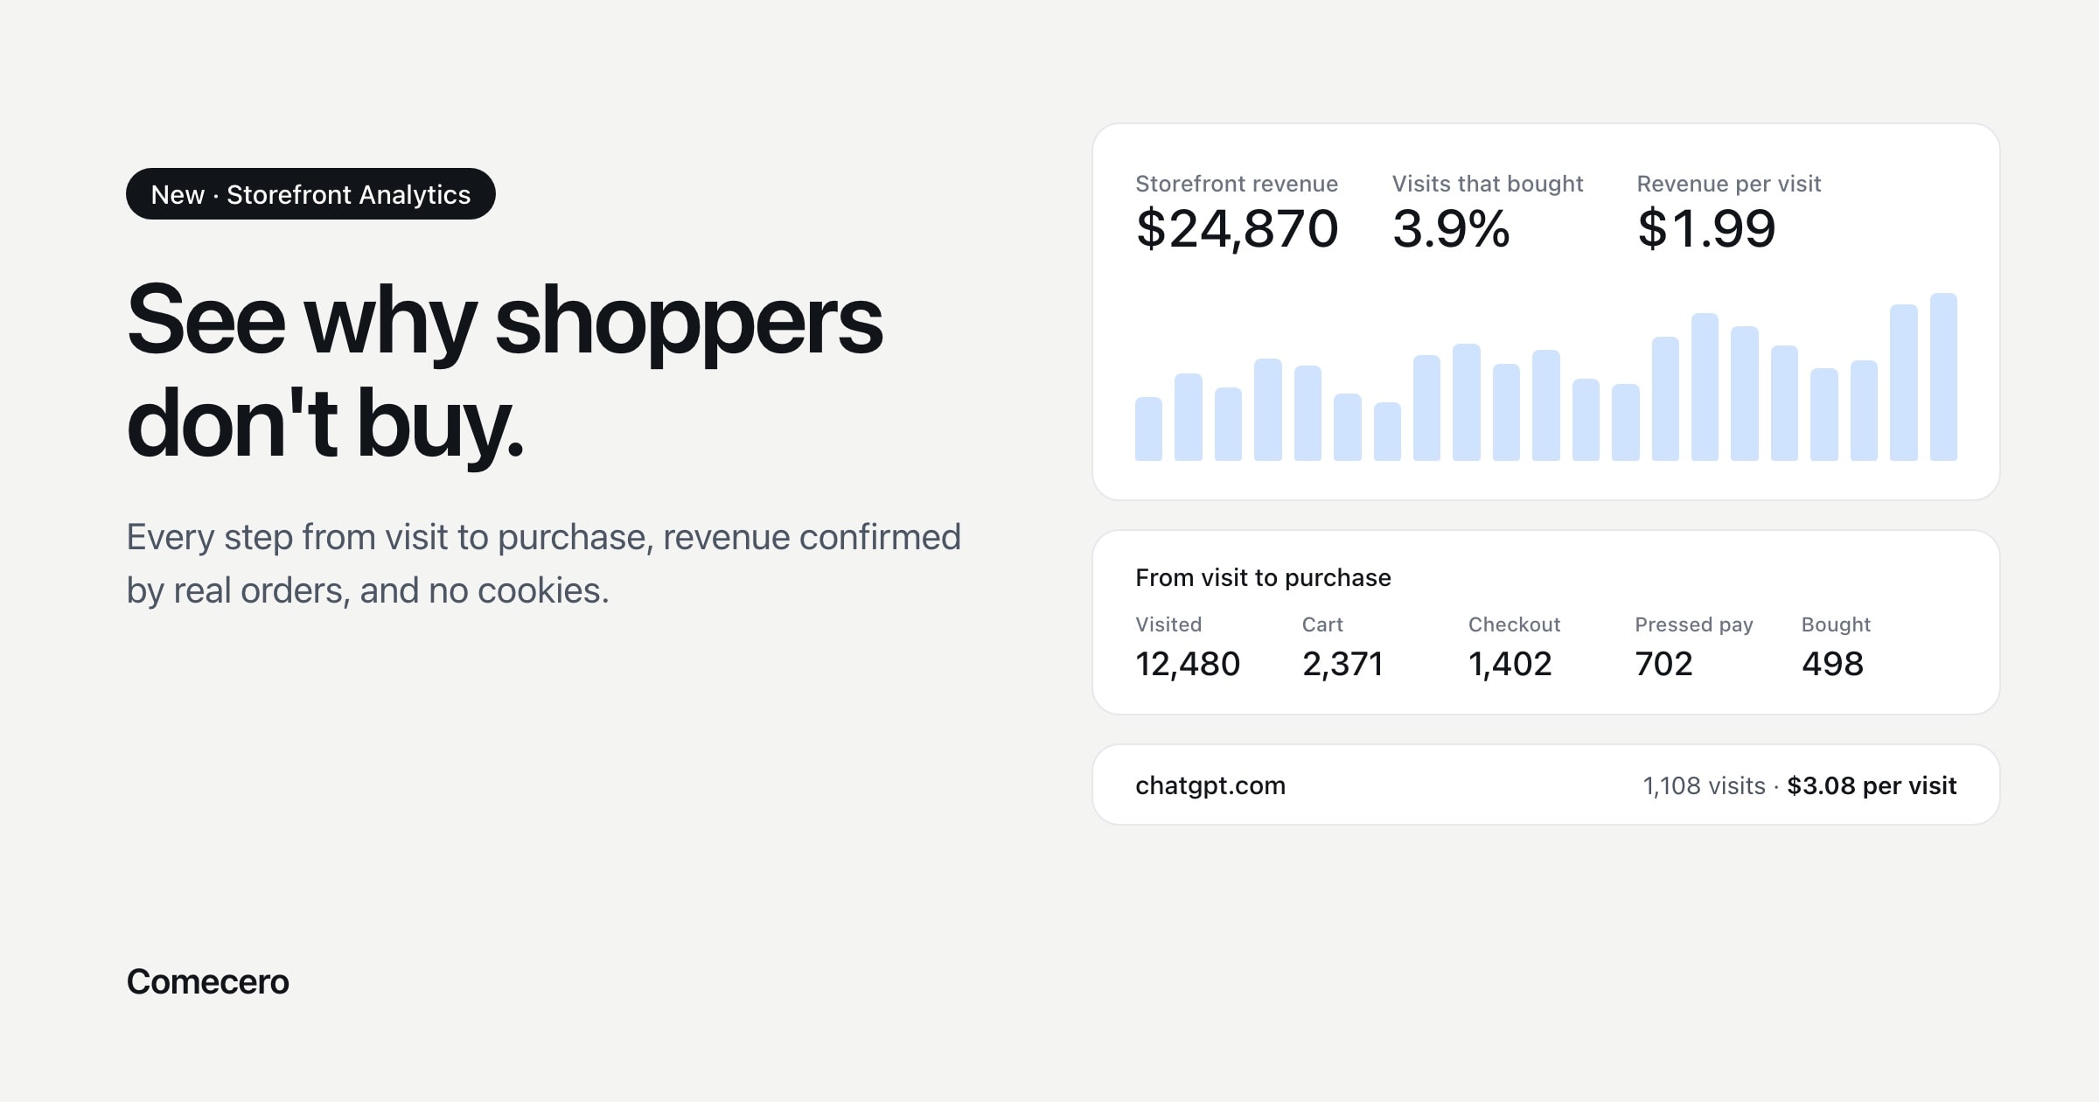The image size is (2099, 1102).
Task: Click the Checkout funnel label
Action: pyautogui.click(x=1514, y=624)
